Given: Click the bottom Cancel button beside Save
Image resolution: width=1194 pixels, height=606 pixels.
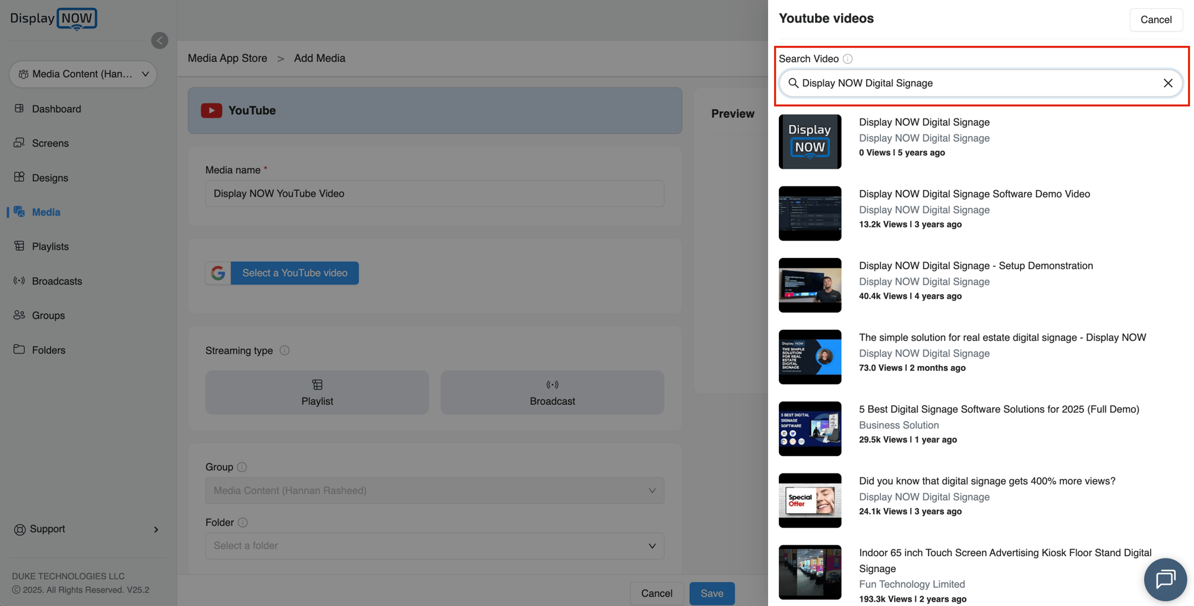Looking at the screenshot, I should [656, 593].
